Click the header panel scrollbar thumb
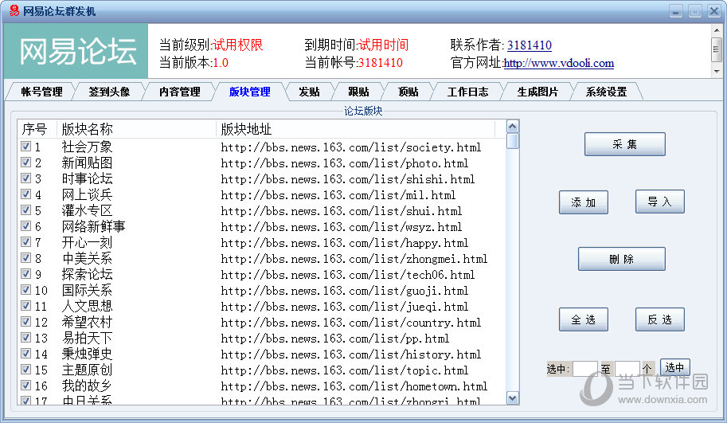Image resolution: width=727 pixels, height=423 pixels. point(717,49)
